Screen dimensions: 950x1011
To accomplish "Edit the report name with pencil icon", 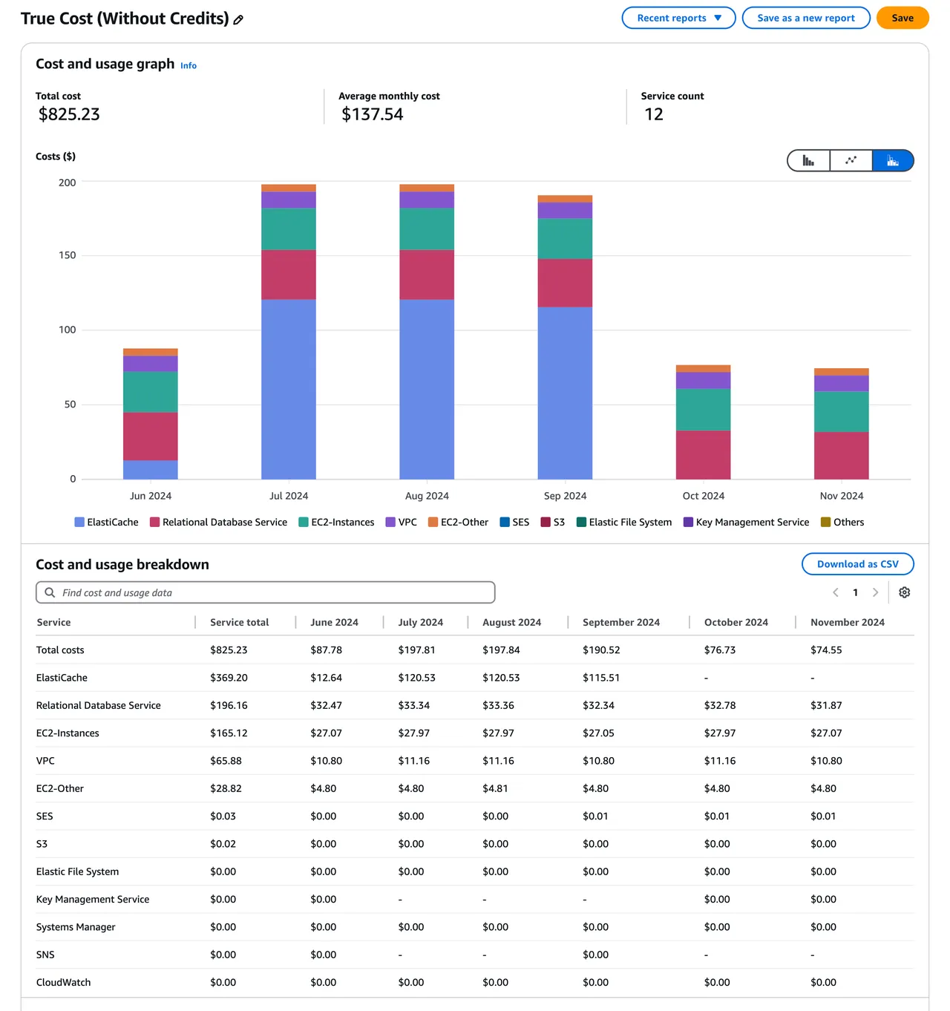I will point(238,20).
